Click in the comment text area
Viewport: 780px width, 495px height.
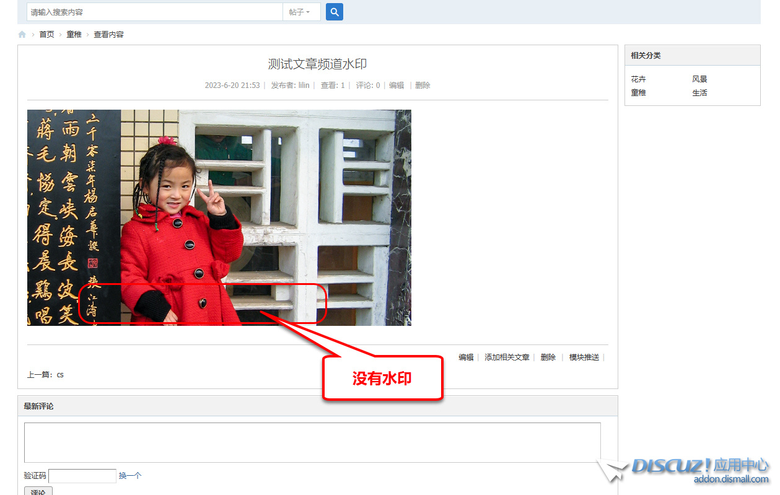(312, 442)
